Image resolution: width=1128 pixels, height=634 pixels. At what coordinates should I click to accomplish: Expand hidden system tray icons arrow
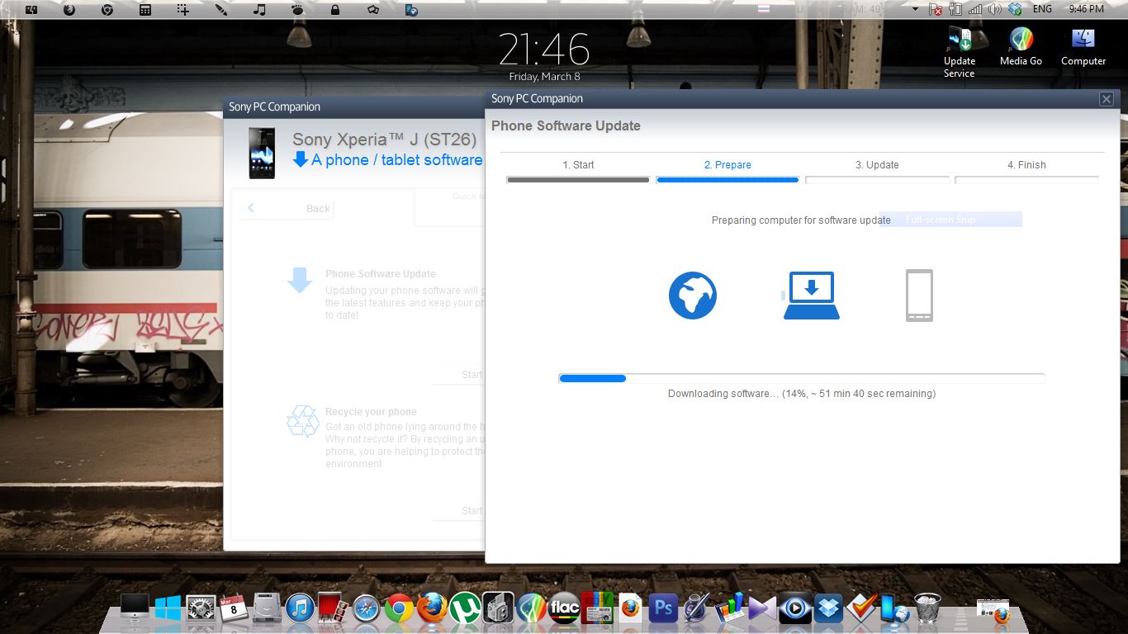pyautogui.click(x=915, y=9)
